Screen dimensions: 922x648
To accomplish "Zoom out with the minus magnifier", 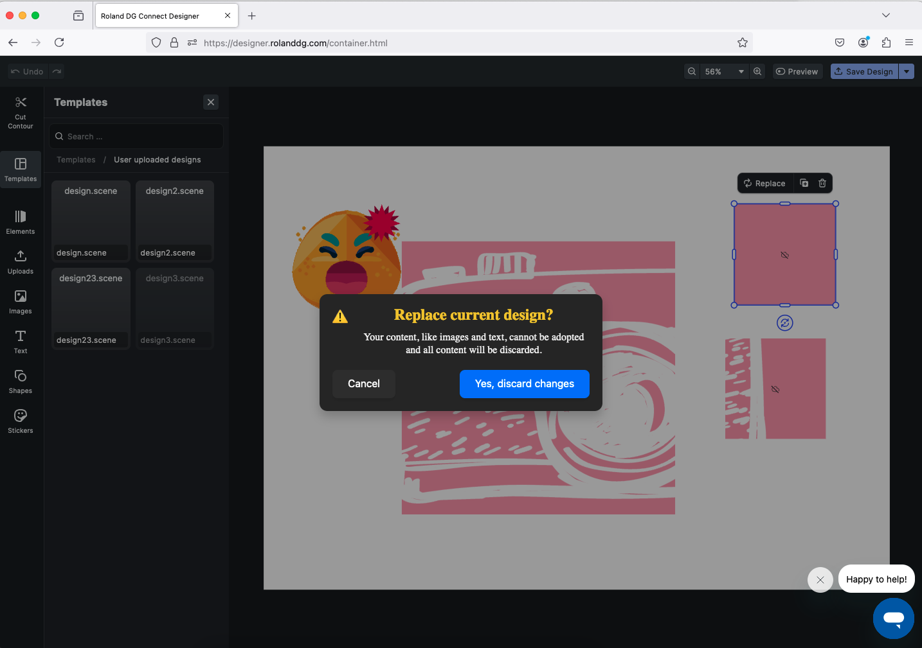I will [692, 71].
